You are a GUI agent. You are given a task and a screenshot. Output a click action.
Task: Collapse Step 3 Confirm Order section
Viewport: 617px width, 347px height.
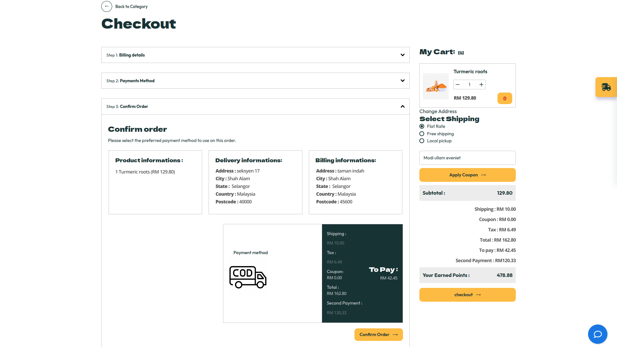402,106
